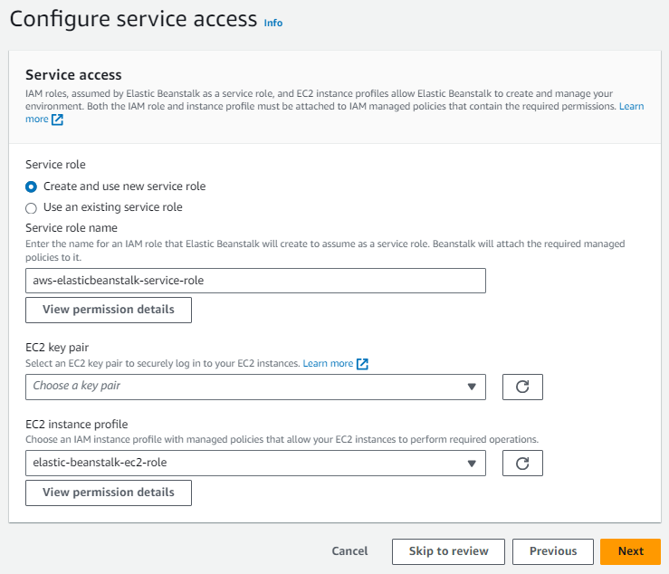Proceed with the Next button
Image resolution: width=669 pixels, height=574 pixels.
click(x=631, y=551)
